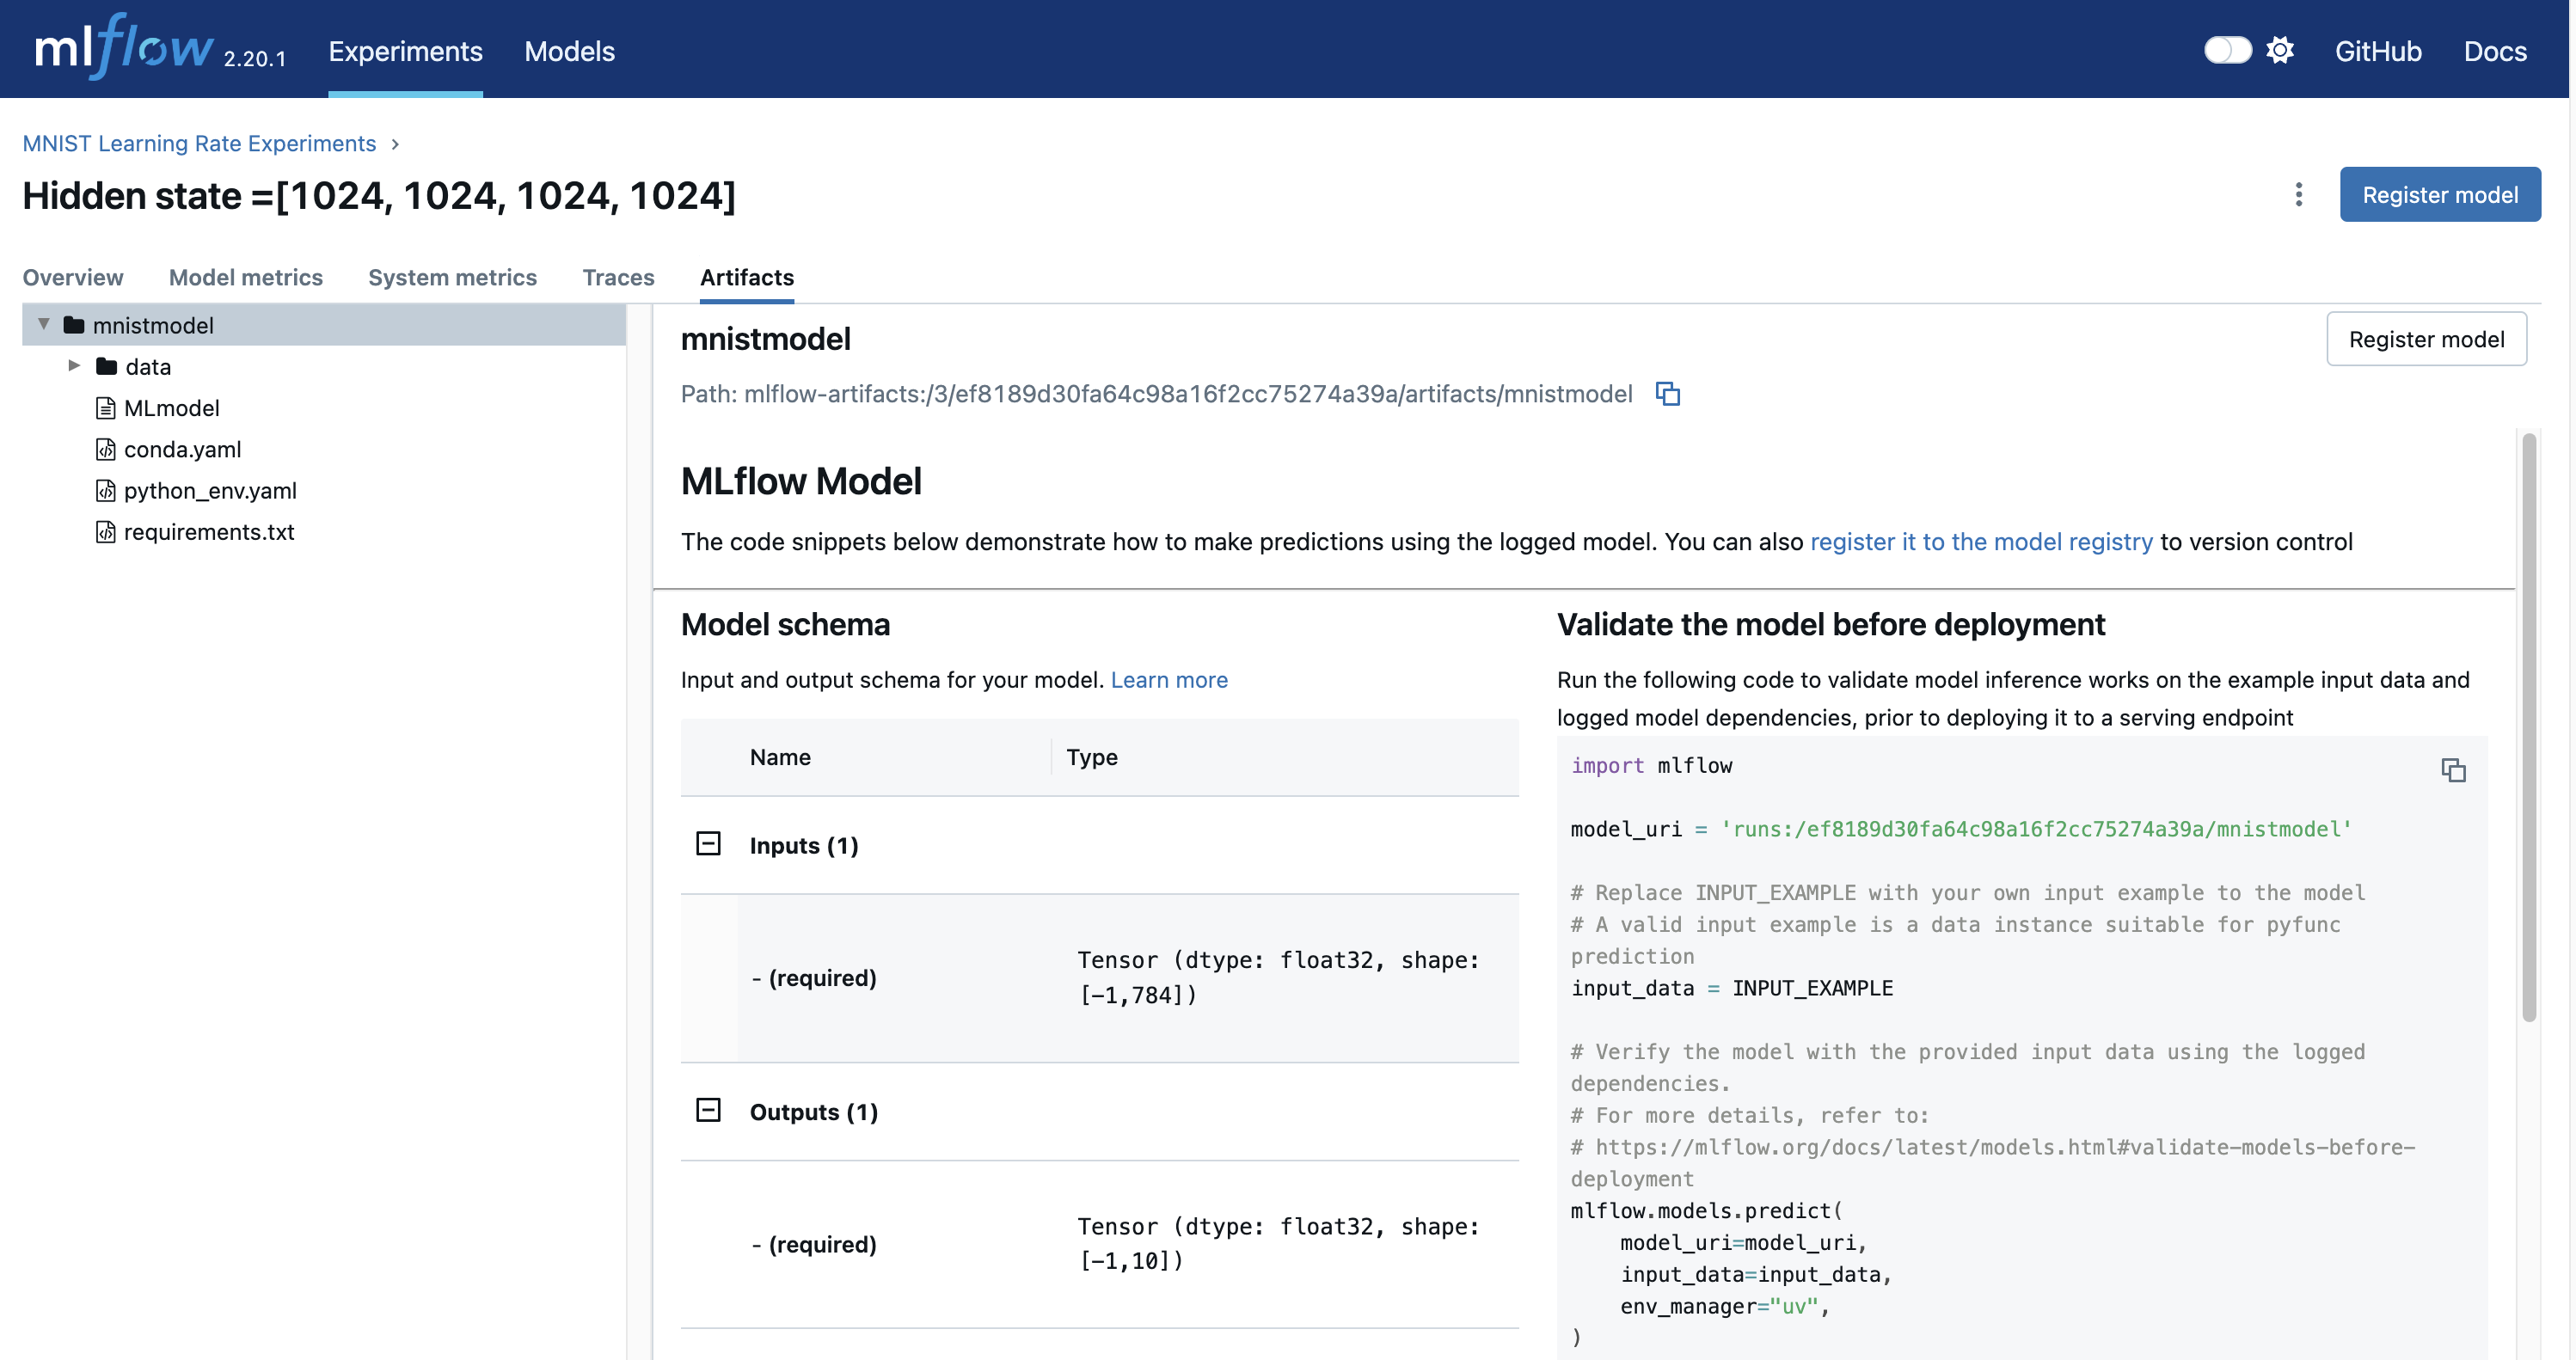
Task: Expand the data folder
Action: point(73,366)
